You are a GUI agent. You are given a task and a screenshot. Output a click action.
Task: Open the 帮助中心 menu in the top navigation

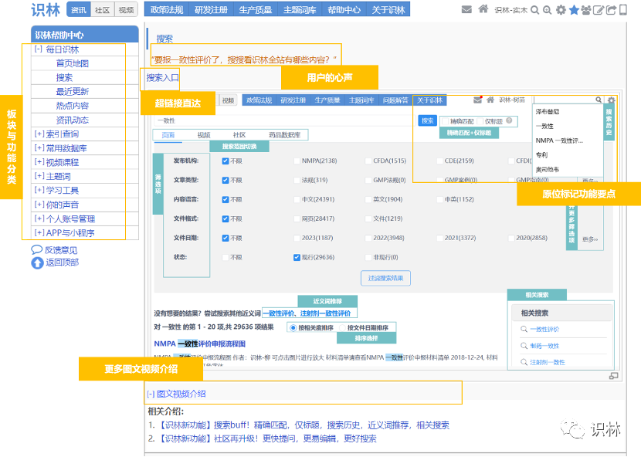pos(344,10)
